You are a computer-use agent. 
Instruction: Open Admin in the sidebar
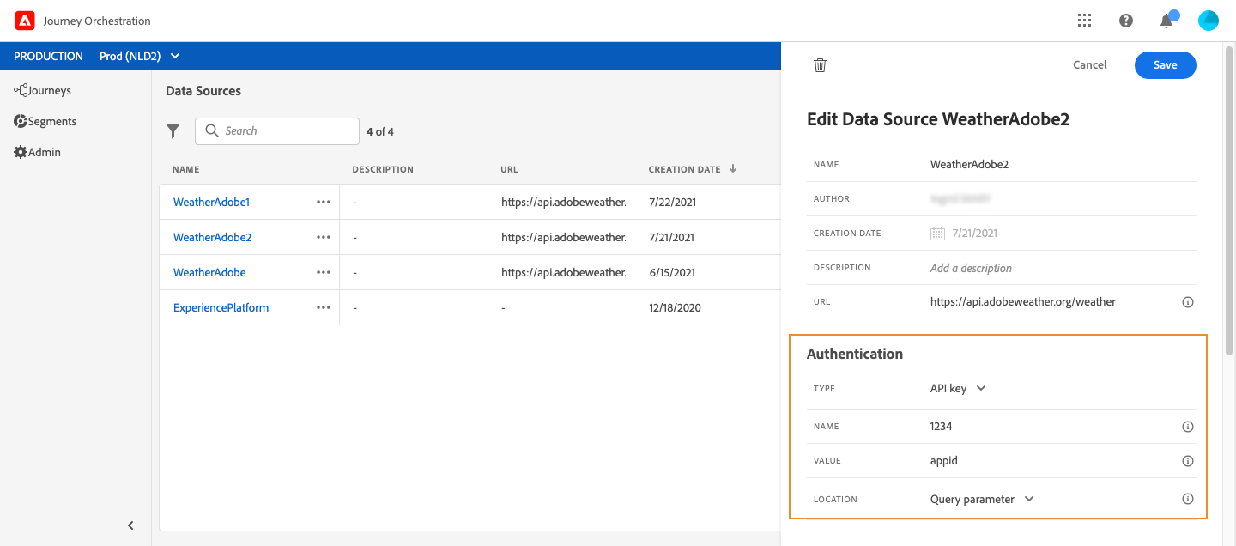tap(37, 152)
